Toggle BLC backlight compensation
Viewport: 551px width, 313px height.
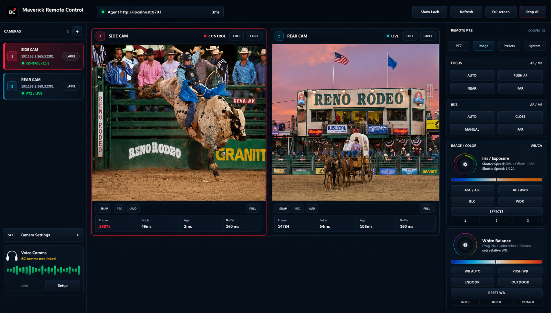pos(472,201)
